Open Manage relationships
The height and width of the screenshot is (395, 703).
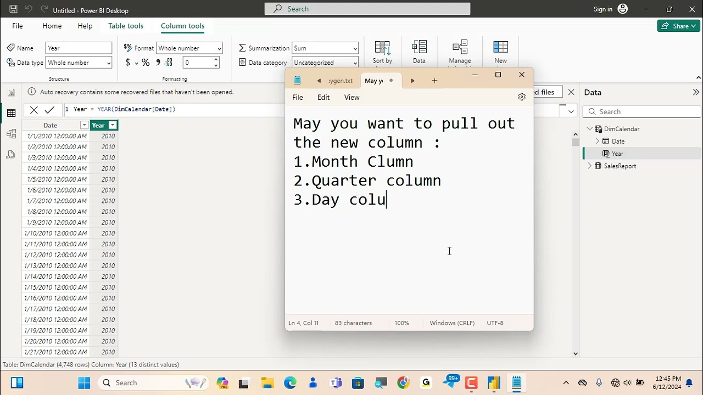point(460,53)
